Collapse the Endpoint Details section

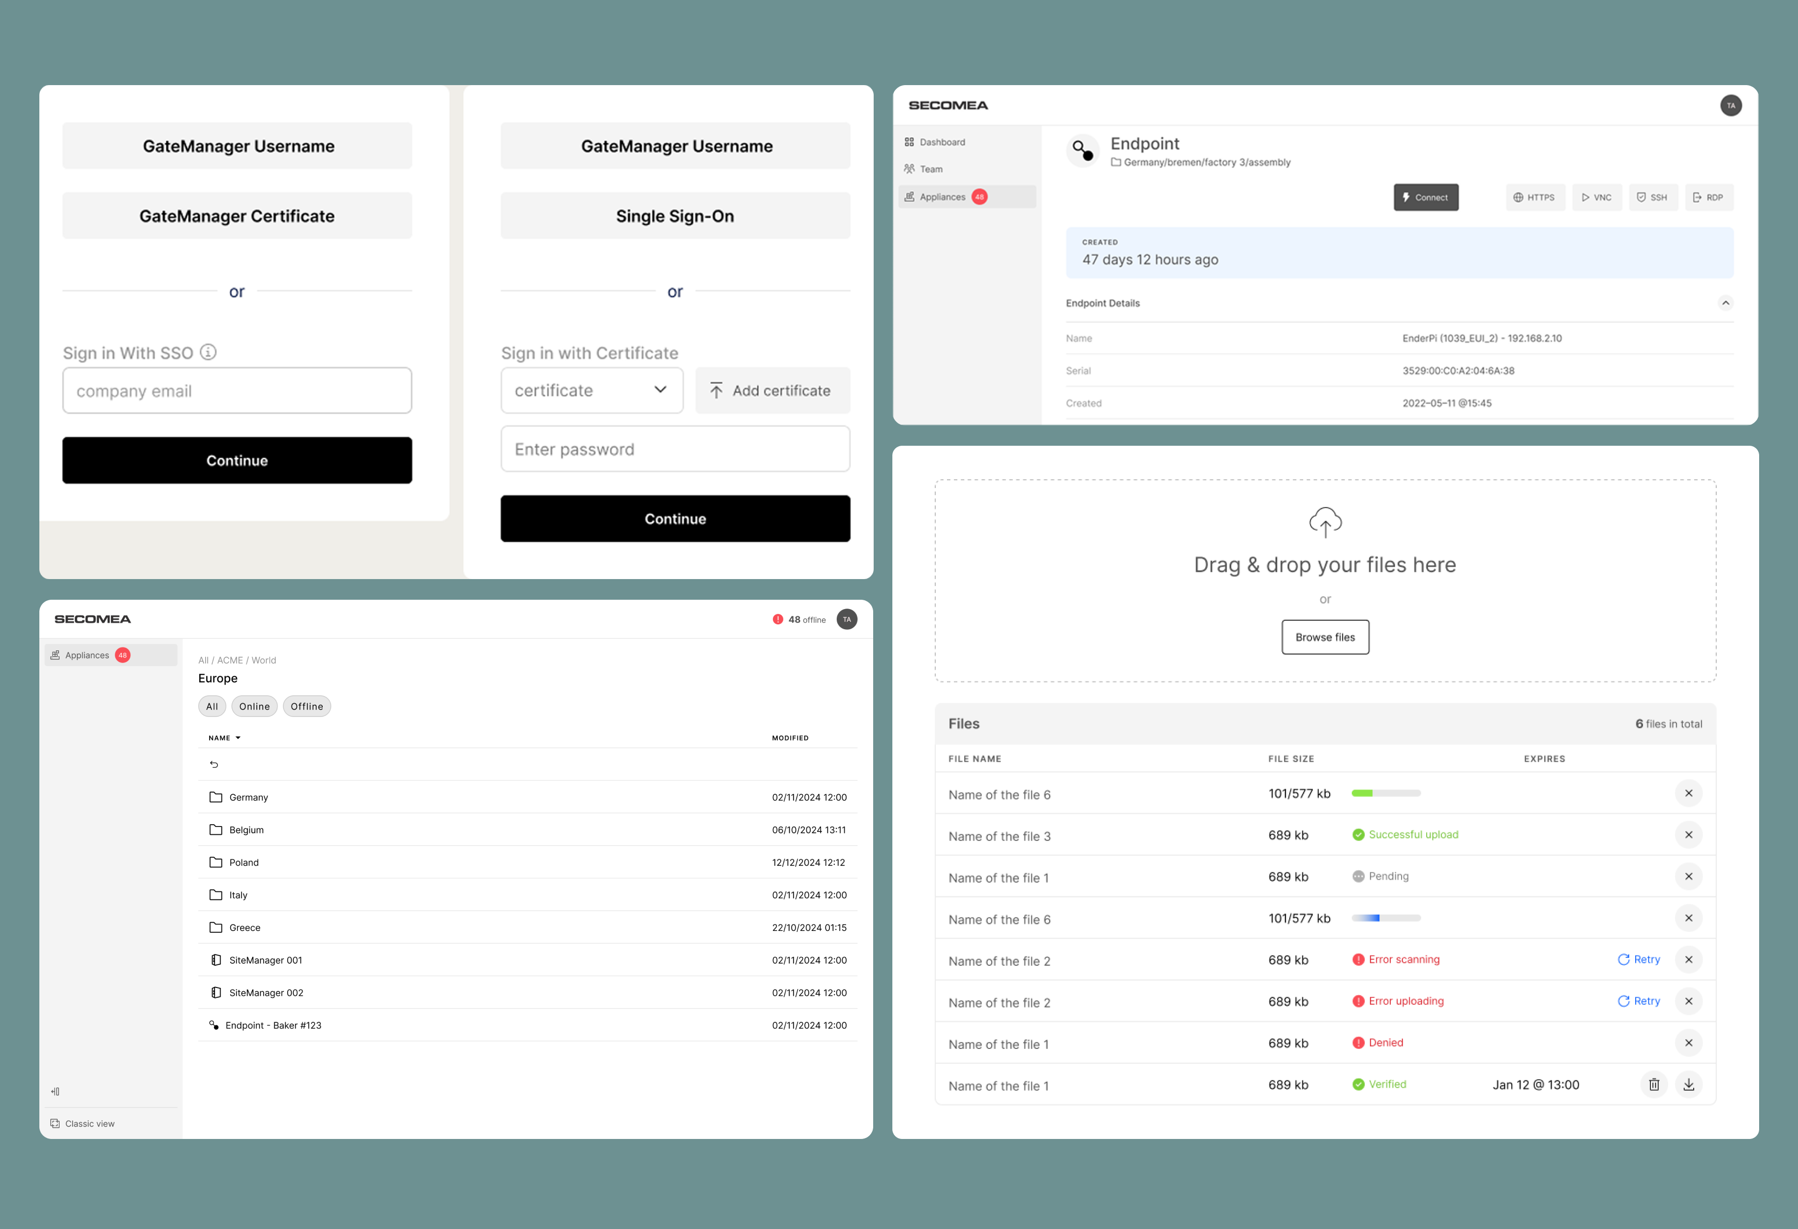[1725, 303]
